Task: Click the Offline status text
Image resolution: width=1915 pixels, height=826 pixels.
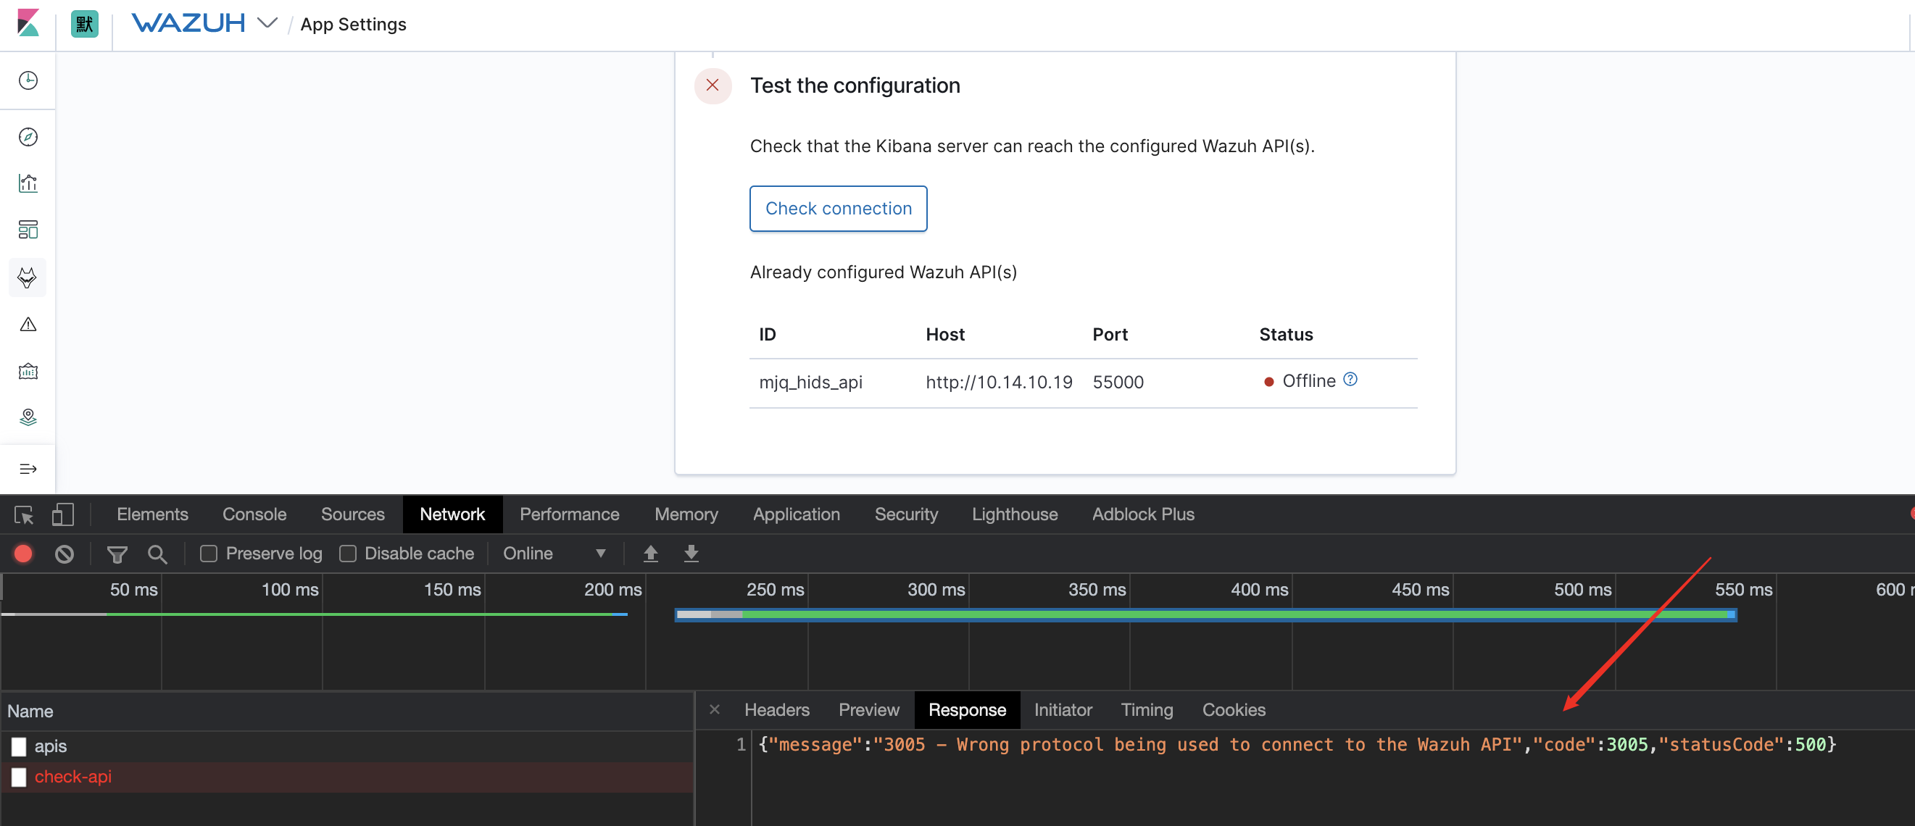Action: 1308,380
